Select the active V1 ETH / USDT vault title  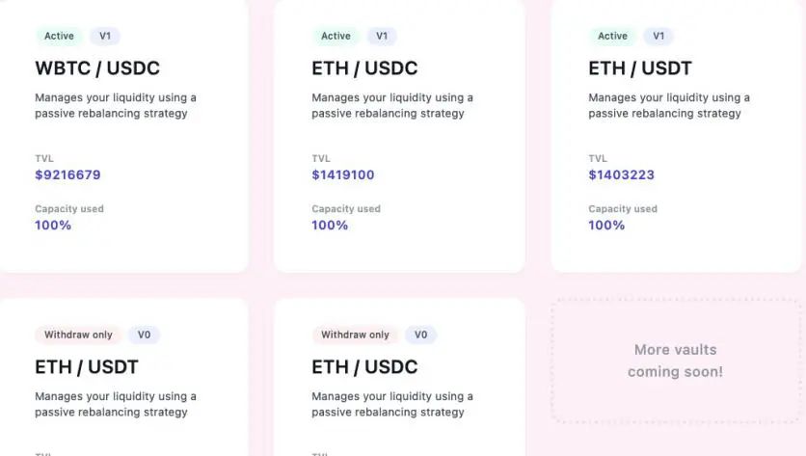(640, 68)
